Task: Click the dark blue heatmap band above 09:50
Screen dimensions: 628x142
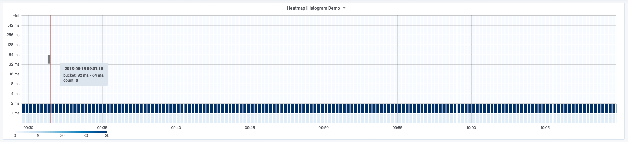Action: (x=323, y=108)
